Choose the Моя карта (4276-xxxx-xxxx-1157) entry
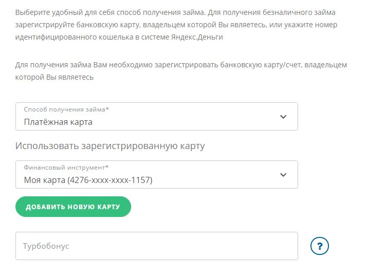367x276 pixels. click(x=88, y=180)
